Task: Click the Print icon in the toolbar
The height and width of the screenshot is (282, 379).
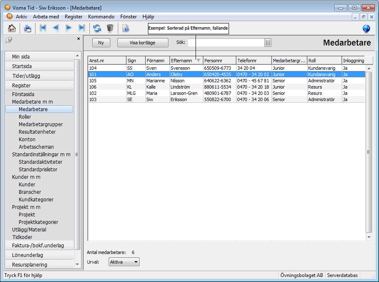Action: pos(28,28)
